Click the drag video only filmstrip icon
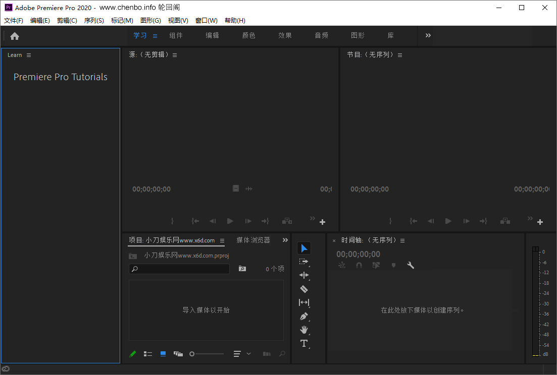Image resolution: width=557 pixels, height=375 pixels. click(x=236, y=188)
